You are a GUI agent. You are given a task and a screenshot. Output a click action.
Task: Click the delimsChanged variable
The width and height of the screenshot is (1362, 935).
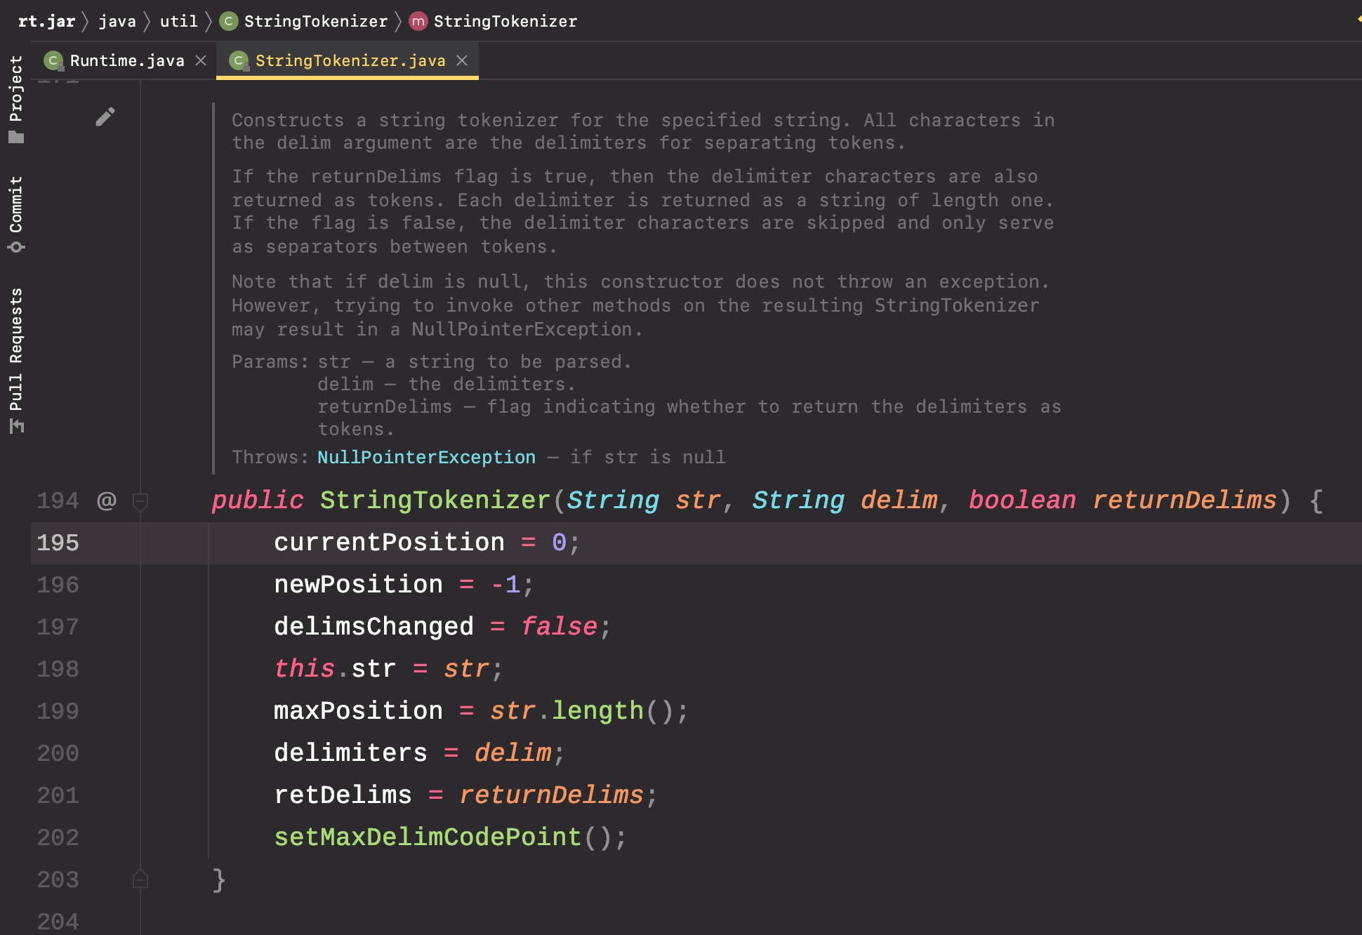pos(373,627)
